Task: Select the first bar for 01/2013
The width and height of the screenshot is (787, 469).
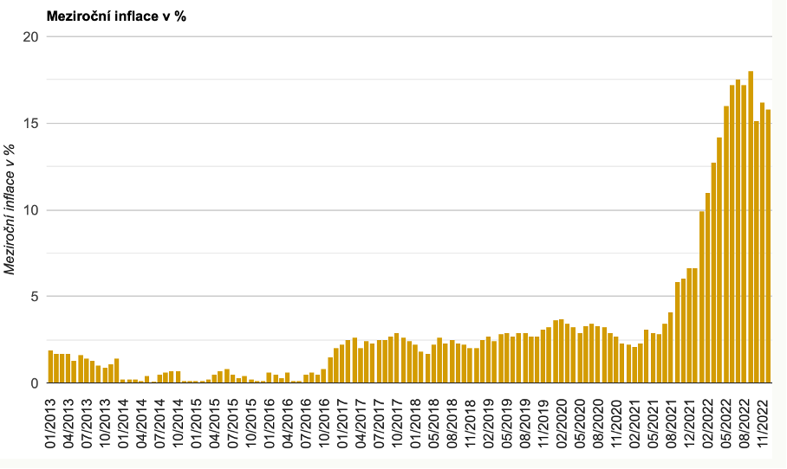Action: (51, 366)
